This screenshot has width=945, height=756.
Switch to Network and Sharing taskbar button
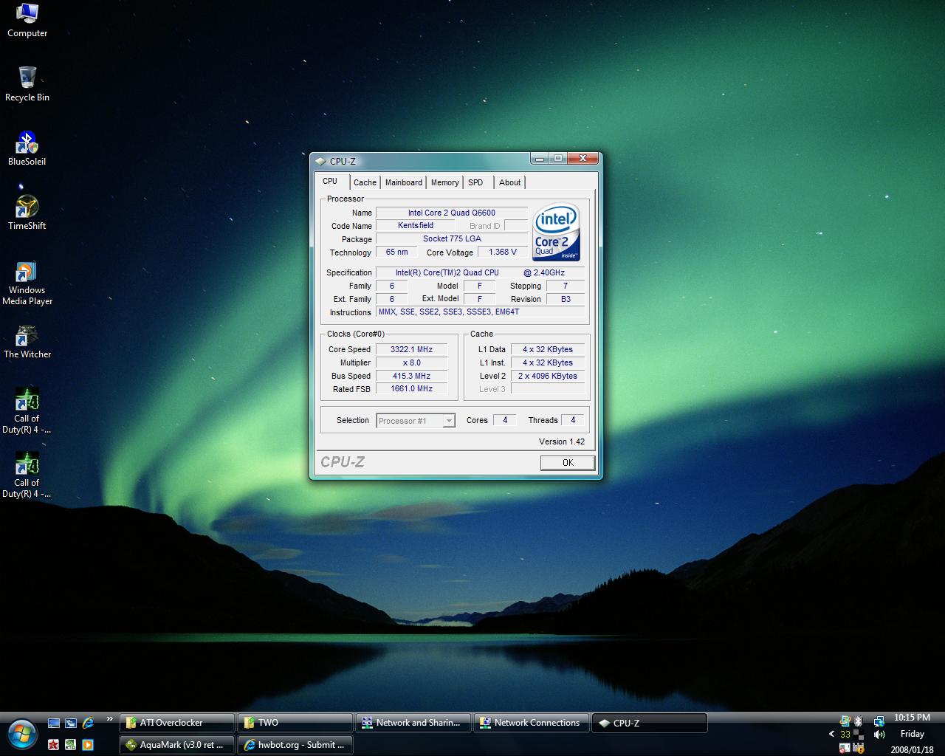point(413,723)
